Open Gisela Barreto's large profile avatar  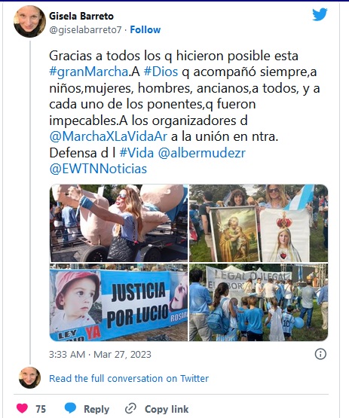click(29, 21)
